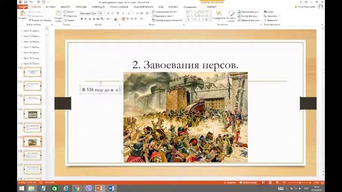Click the Normal view icon in status bar
This screenshot has width=342, height=192.
click(x=263, y=182)
